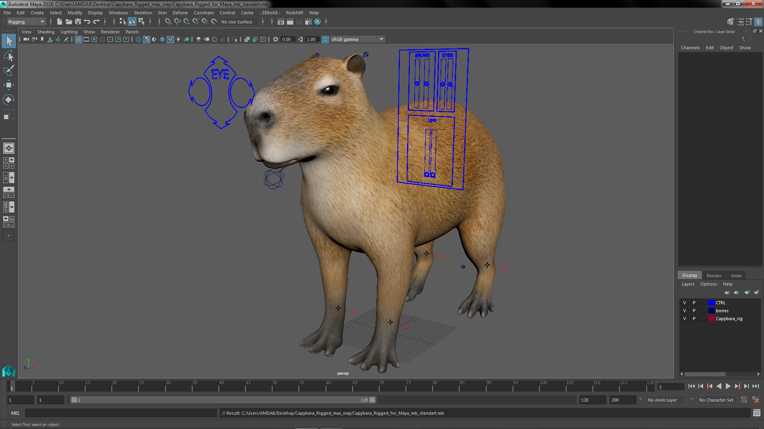Open Options menu in Layer Editor

point(709,284)
